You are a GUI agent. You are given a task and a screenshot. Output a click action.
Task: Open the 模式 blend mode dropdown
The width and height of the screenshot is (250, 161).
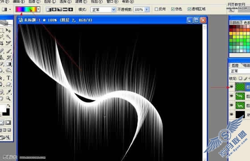point(103,9)
